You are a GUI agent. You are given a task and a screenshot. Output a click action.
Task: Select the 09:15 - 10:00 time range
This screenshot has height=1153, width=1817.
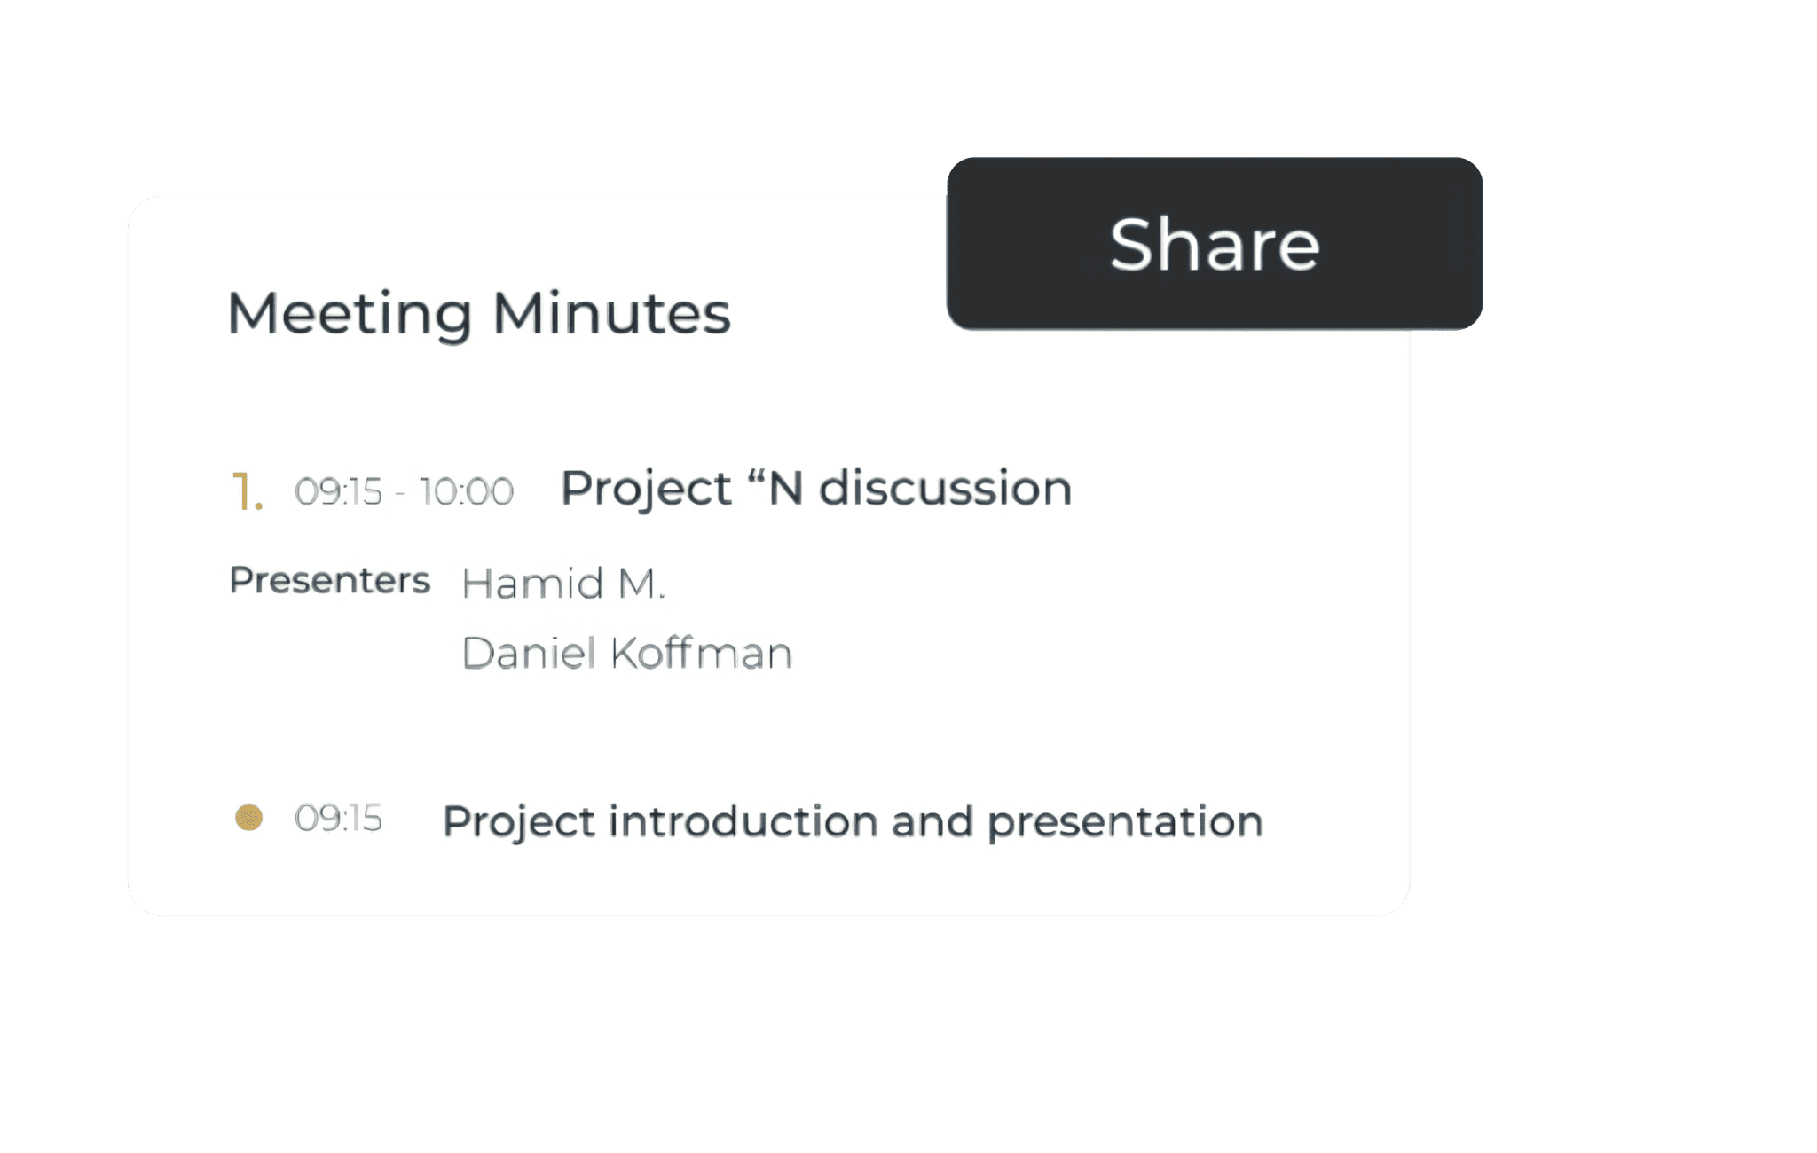tap(404, 491)
